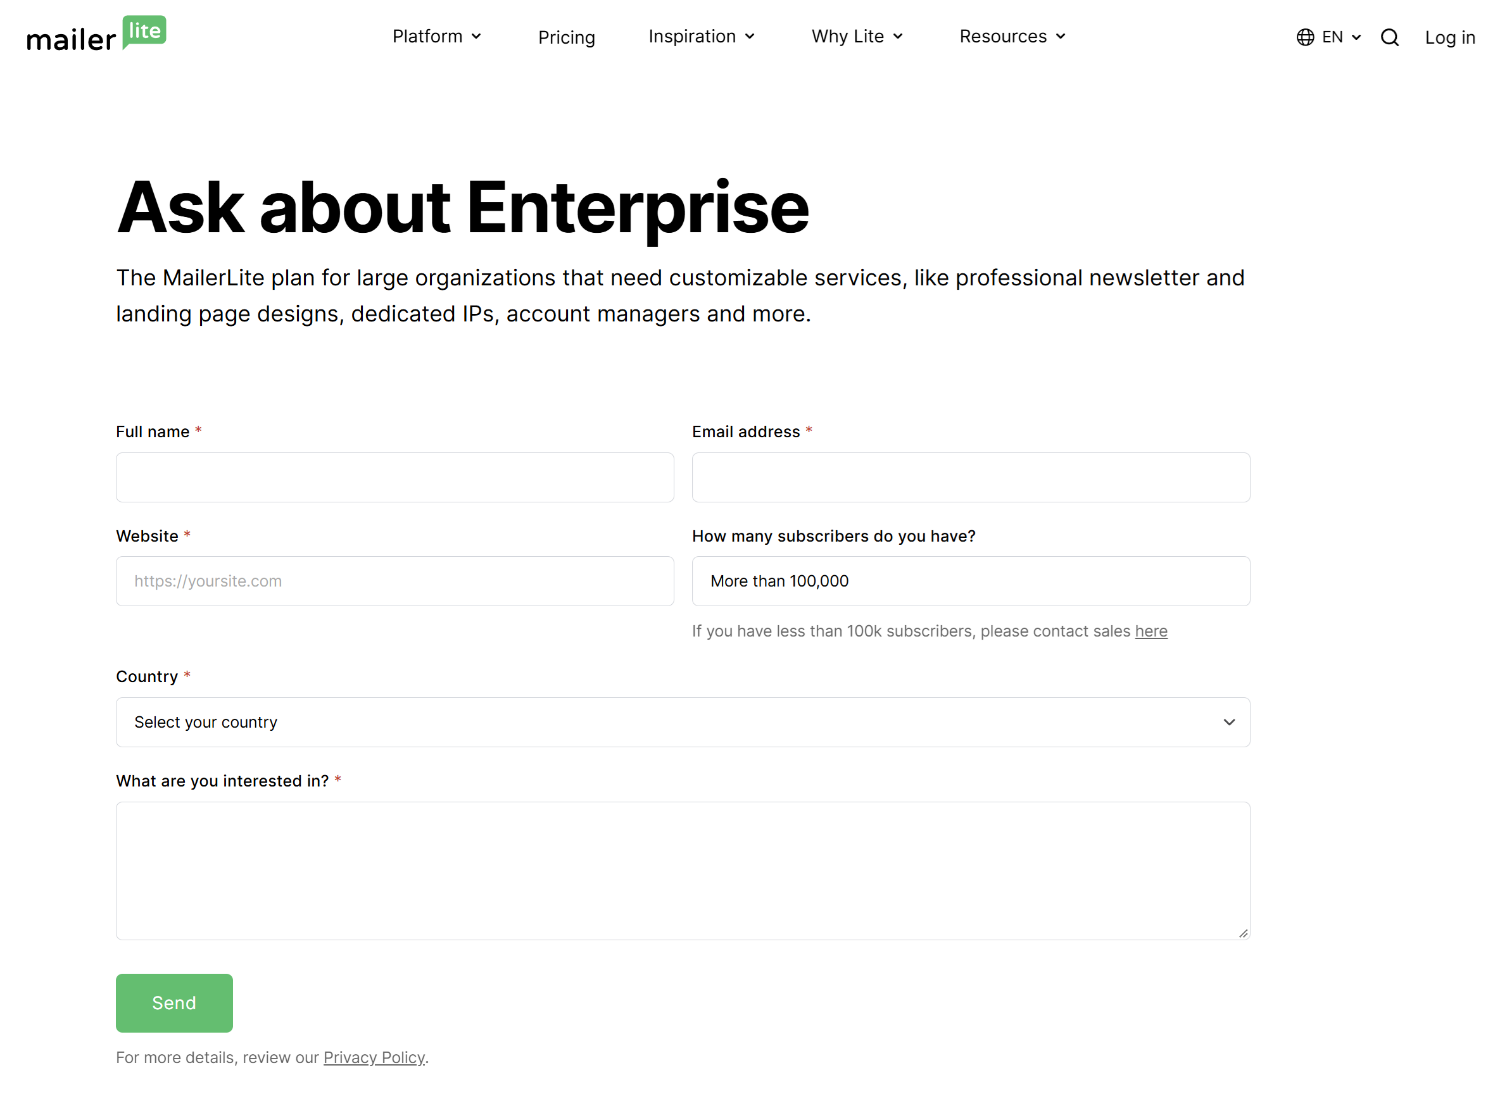Focus the Email address field
Image resolution: width=1488 pixels, height=1094 pixels.
(x=971, y=478)
